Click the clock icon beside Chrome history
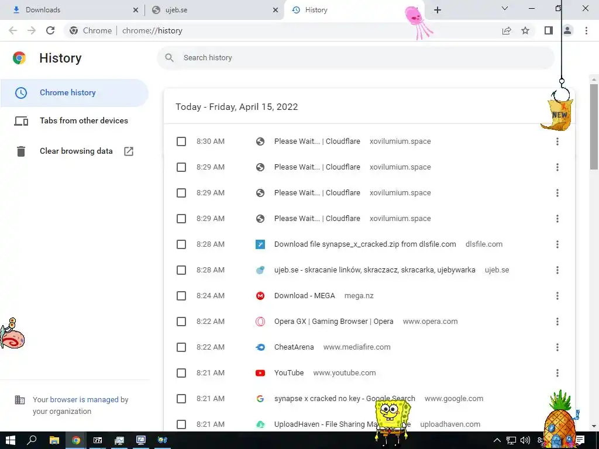This screenshot has height=449, width=599. (21, 93)
